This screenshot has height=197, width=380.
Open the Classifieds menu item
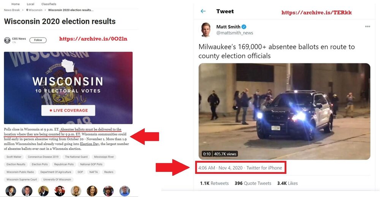49,4
